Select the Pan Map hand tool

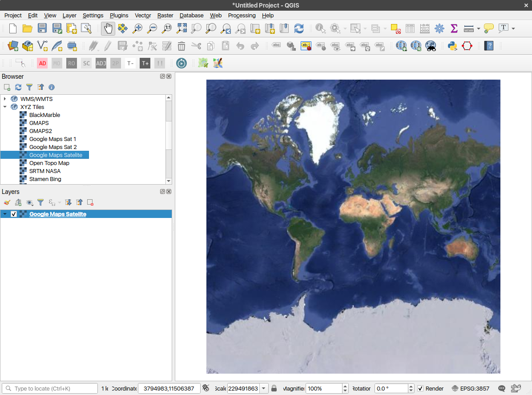click(108, 28)
